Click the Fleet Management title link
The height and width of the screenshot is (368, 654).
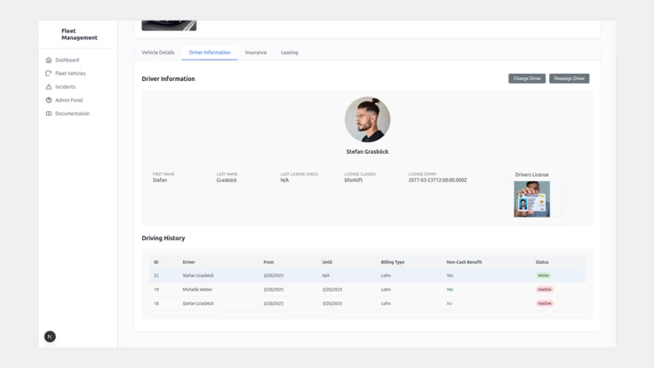[x=79, y=35]
